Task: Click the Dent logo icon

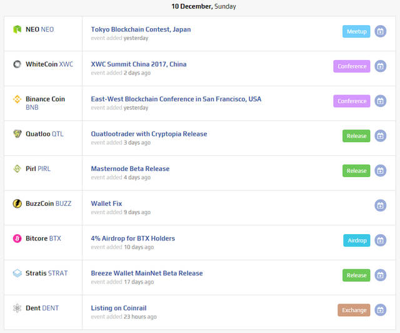Action: [x=17, y=308]
